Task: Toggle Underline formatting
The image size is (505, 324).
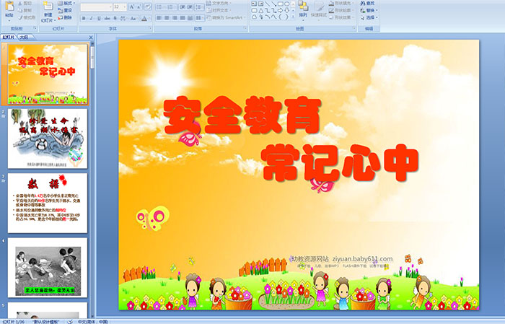Action: click(x=99, y=18)
